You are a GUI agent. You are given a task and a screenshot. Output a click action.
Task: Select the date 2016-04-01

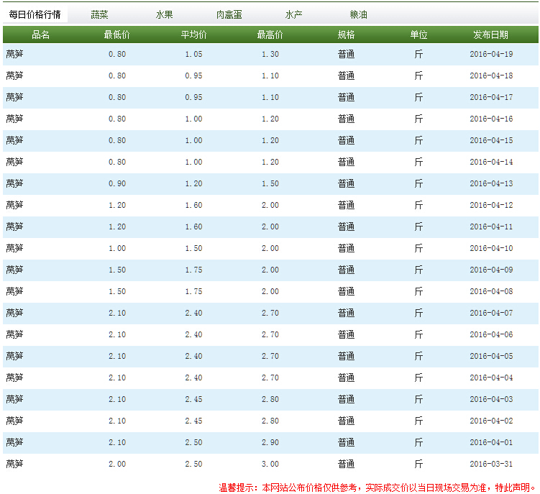(491, 442)
